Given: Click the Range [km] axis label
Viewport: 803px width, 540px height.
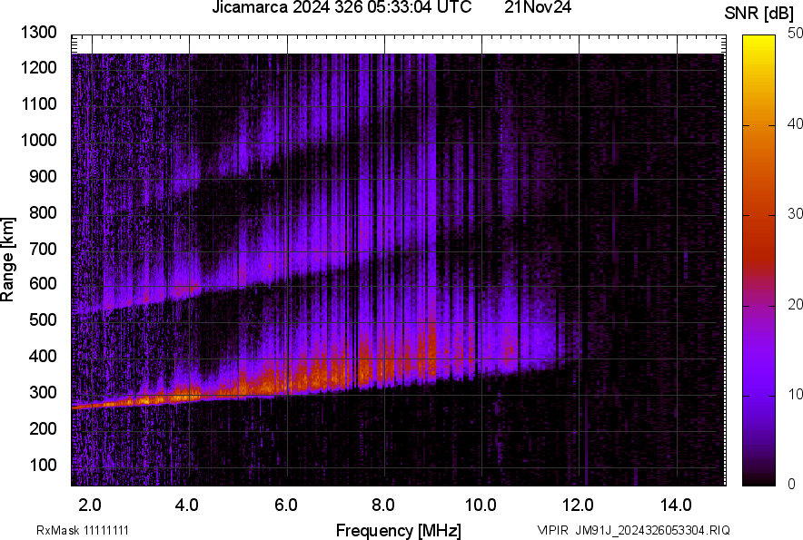Looking at the screenshot, I should click(x=8, y=259).
